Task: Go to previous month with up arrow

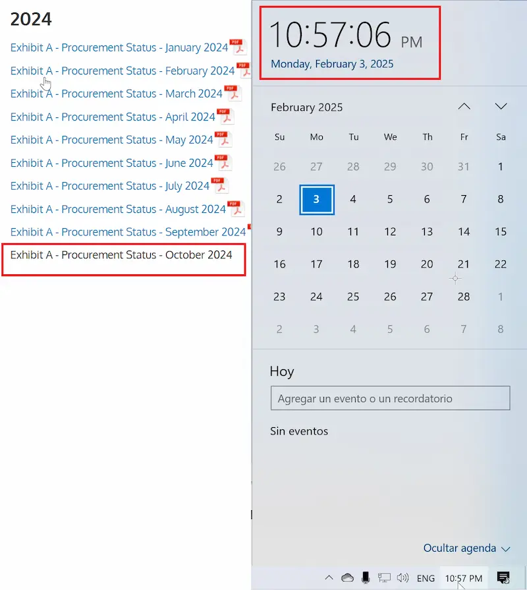Action: 464,107
